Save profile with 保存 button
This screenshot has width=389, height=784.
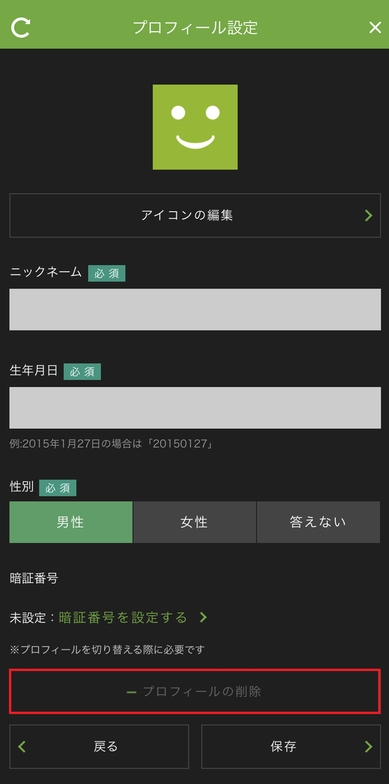tap(291, 746)
